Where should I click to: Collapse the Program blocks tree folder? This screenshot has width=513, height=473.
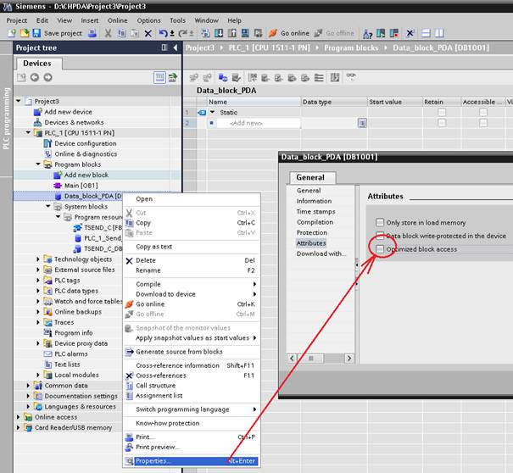click(x=38, y=164)
